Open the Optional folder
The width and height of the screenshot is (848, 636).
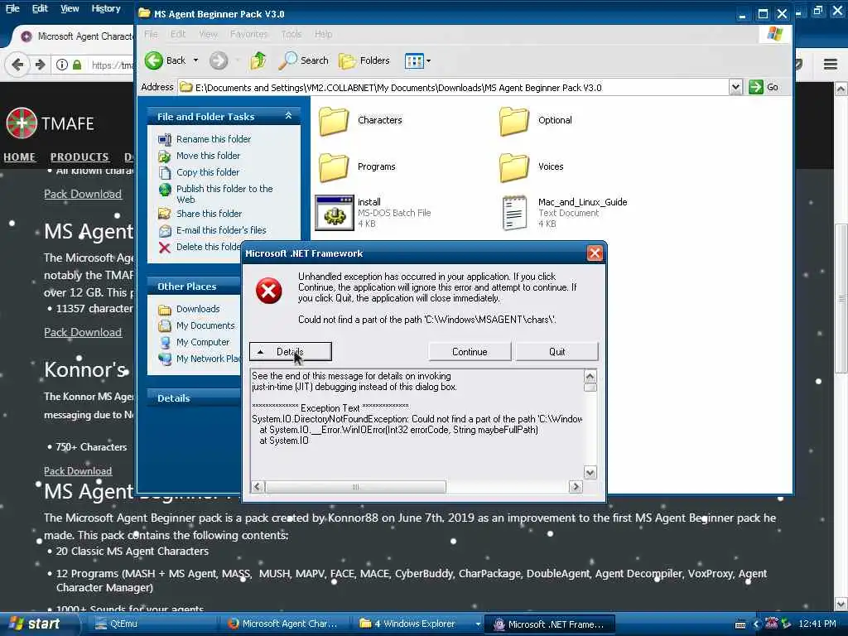click(513, 121)
